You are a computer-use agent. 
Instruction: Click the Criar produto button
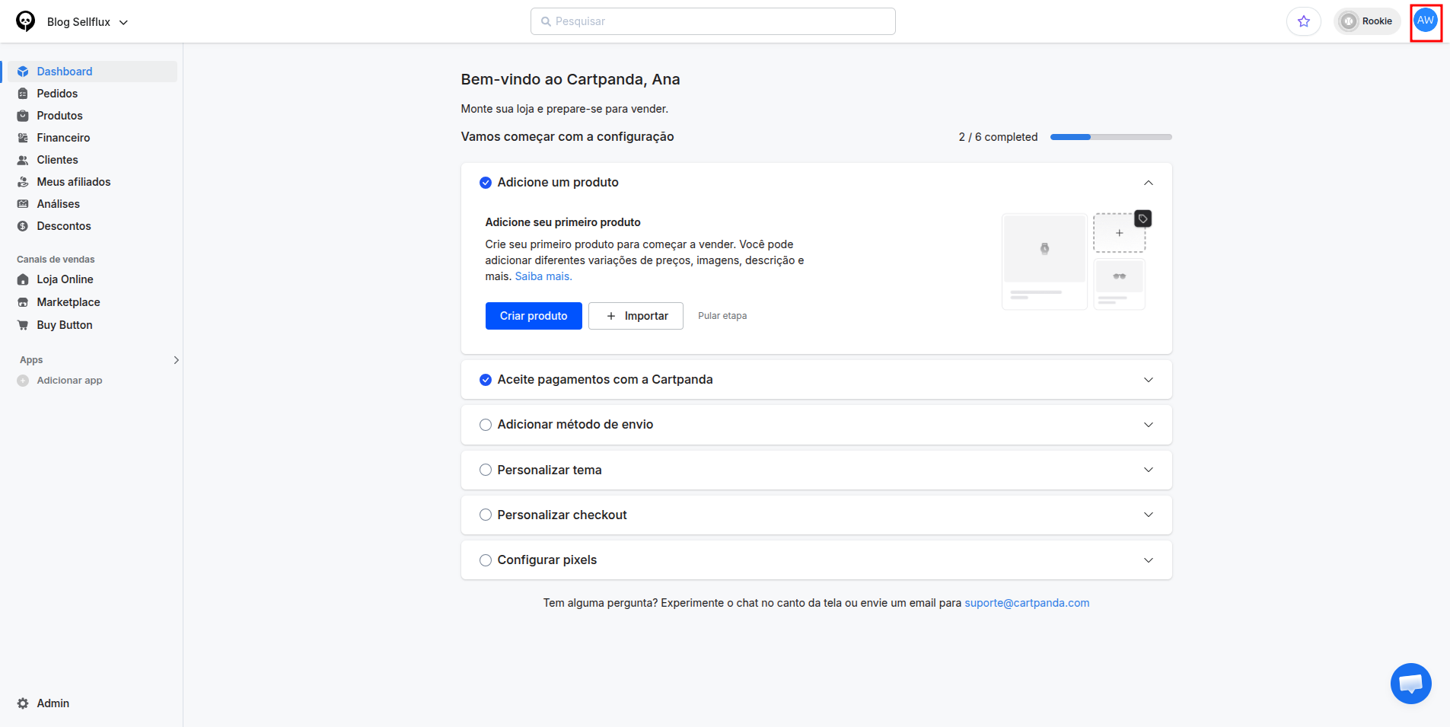click(x=534, y=316)
